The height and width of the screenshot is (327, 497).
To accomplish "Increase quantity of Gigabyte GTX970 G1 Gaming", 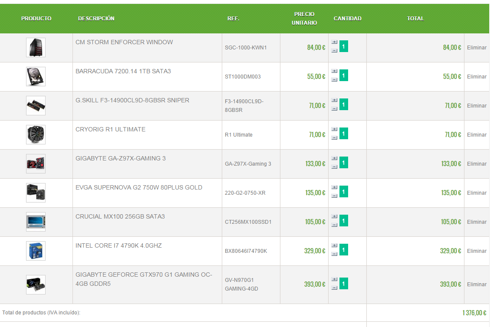I will (334, 279).
